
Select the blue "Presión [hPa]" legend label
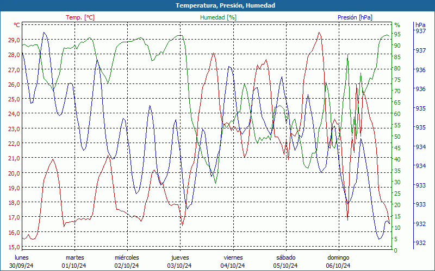point(355,17)
